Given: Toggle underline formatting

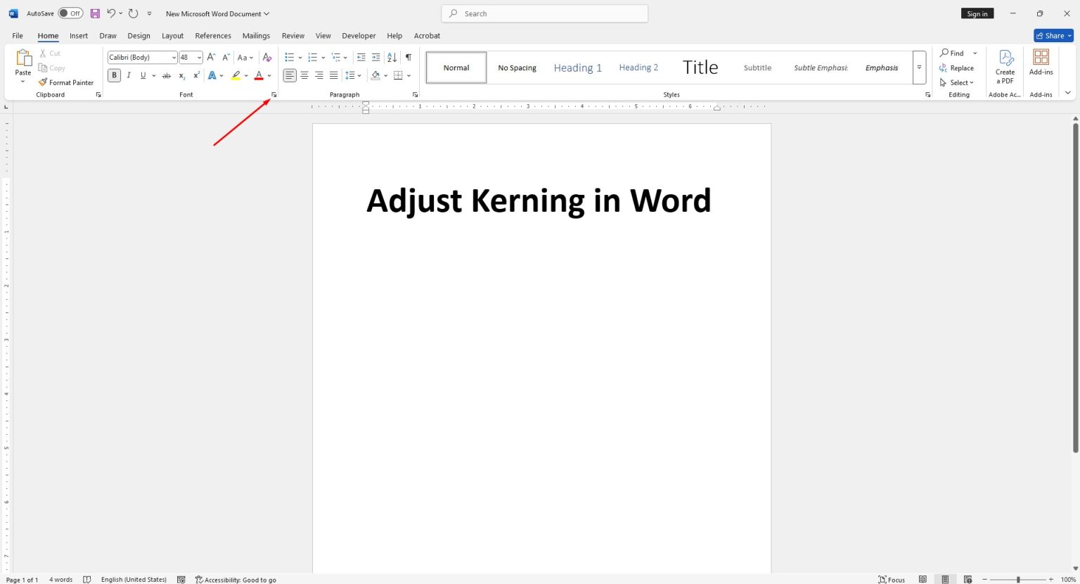Looking at the screenshot, I should pos(143,75).
